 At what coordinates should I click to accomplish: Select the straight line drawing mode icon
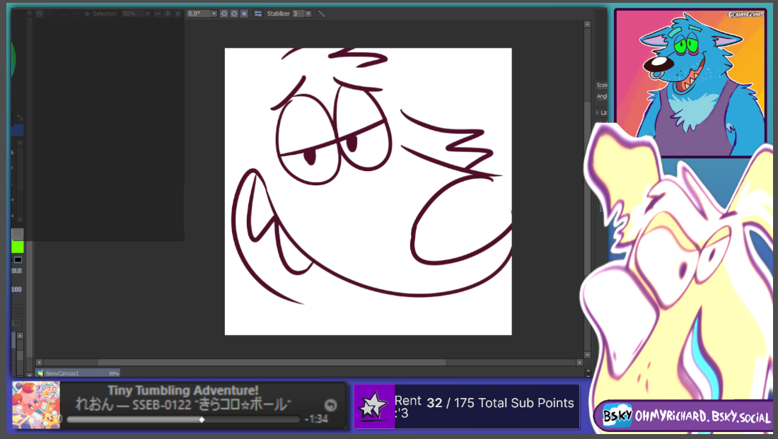point(322,13)
